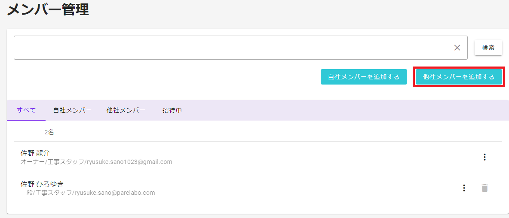Open the more-options menu for 佐野 龍介
509x218 pixels.
click(484, 157)
